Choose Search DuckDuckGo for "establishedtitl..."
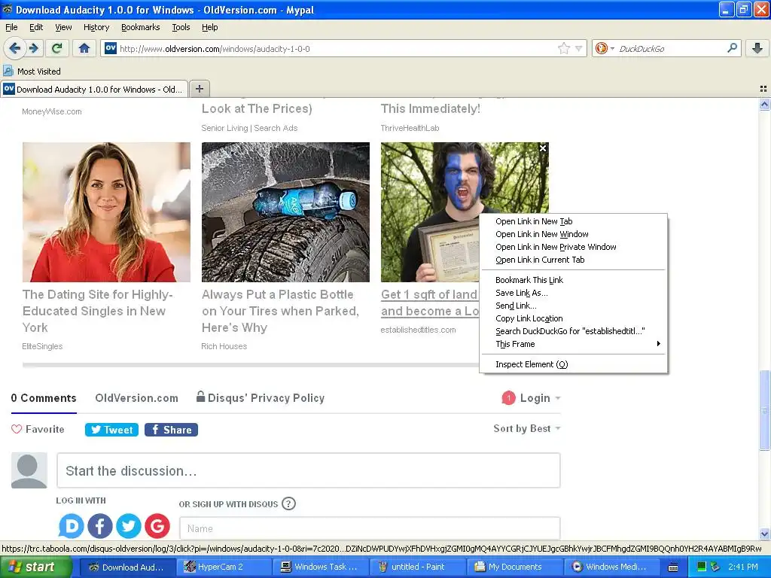The image size is (771, 578). [x=574, y=331]
